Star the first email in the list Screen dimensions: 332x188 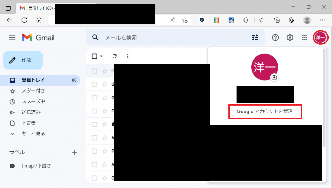click(x=104, y=71)
